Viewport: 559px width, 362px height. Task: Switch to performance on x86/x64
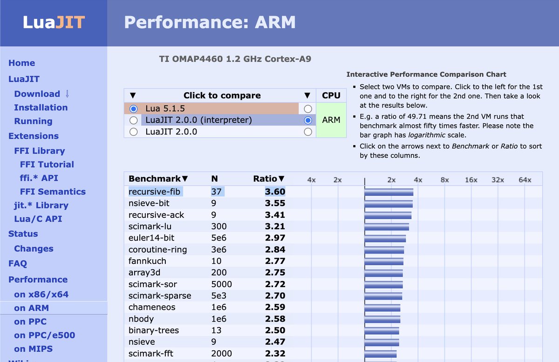tap(41, 294)
